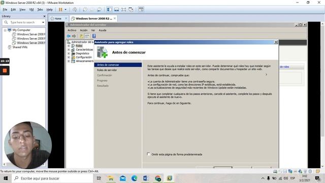Enter full screen mode via toolbar icon

pos(124,10)
